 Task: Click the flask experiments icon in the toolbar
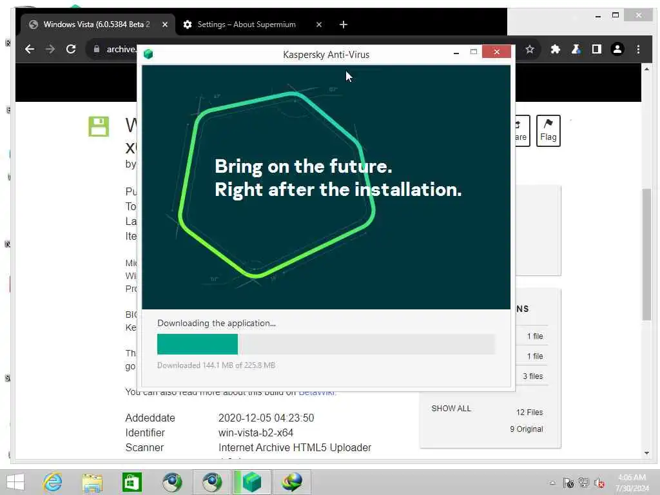pos(576,49)
